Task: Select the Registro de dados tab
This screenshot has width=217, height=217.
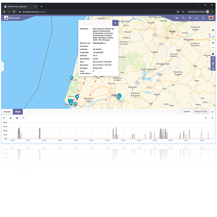Action: pyautogui.click(x=201, y=112)
